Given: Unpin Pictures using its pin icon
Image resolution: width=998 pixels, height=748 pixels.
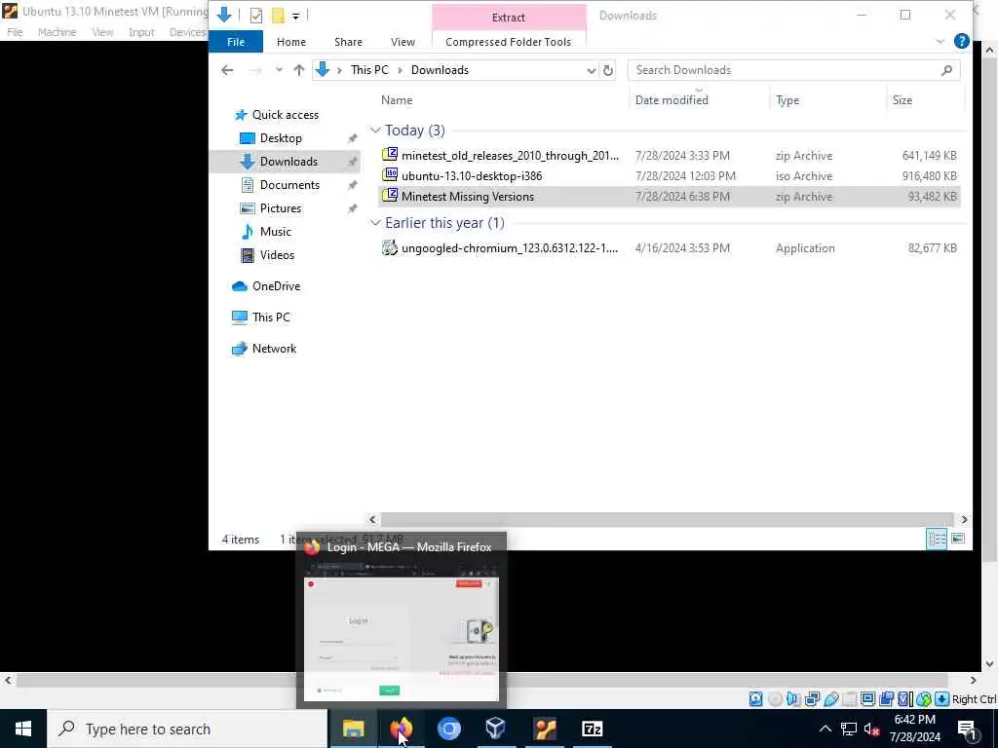Looking at the screenshot, I should 352,208.
